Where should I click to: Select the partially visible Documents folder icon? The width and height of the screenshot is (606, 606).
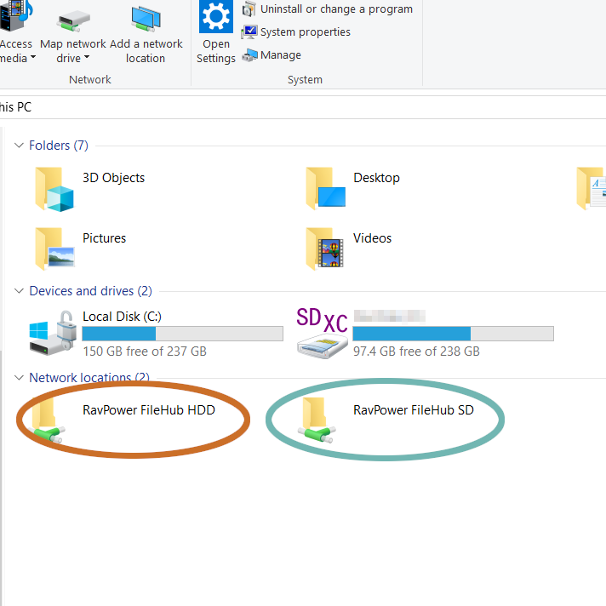pyautogui.click(x=591, y=189)
